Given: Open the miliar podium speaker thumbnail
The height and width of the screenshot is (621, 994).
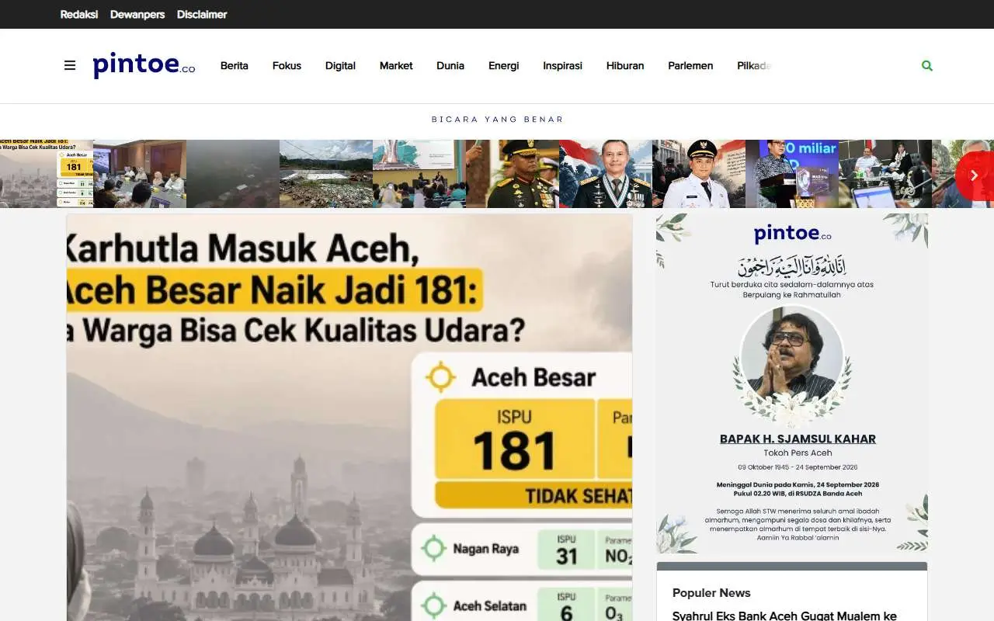Looking at the screenshot, I should tap(792, 174).
